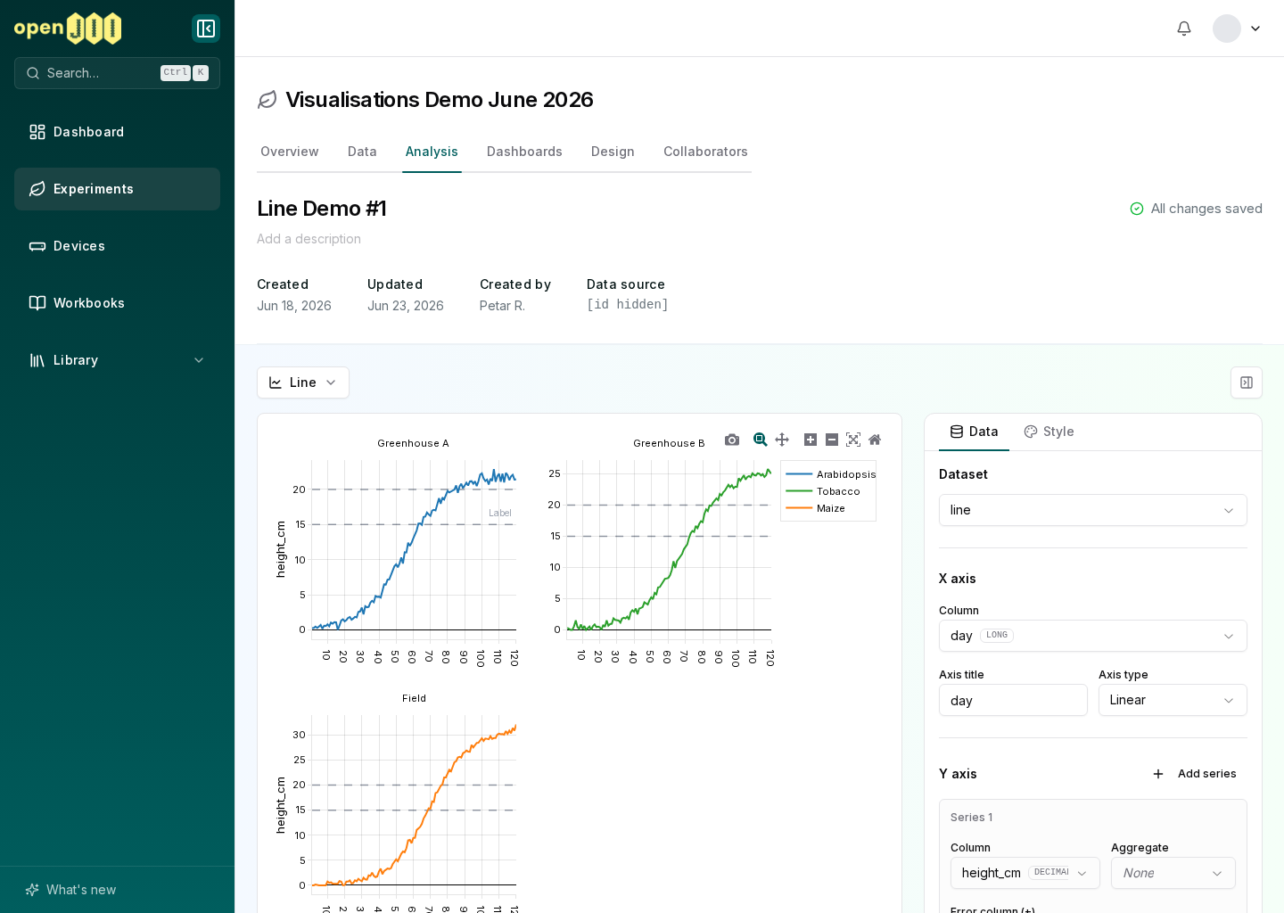Select the pan tool in the chart toolbar
Viewport: 1284px width, 913px height.
pos(782,440)
